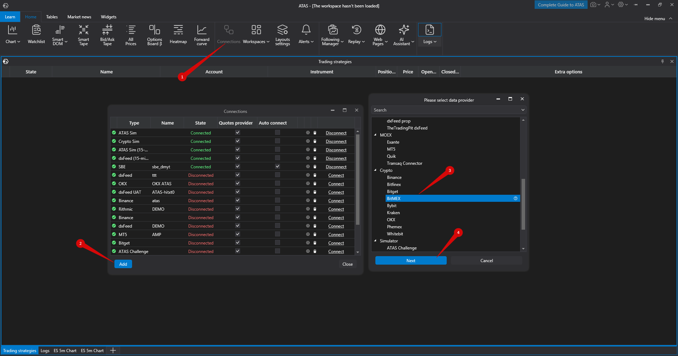Enable Auto connect for dxFeed UAT
Viewport: 678px width, 356px height.
pyautogui.click(x=278, y=192)
